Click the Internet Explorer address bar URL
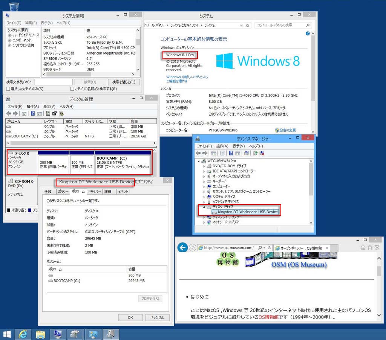Screen dimensions: 386x340 [x=229, y=248]
